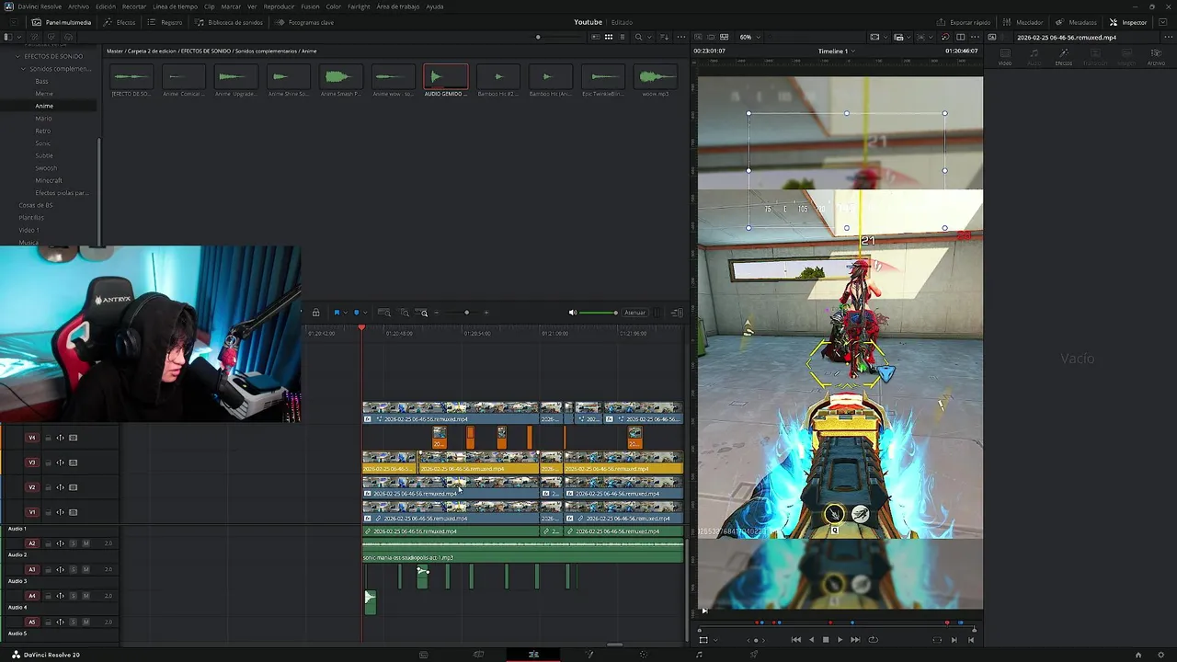Click stop in viewer transport controls
Screen dimensions: 1177x662
pyautogui.click(x=825, y=639)
